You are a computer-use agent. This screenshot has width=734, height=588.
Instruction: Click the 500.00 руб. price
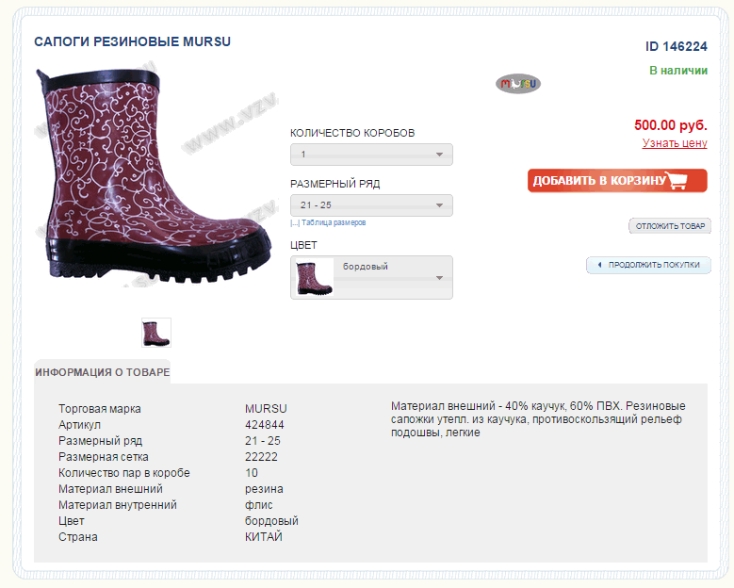pyautogui.click(x=670, y=124)
